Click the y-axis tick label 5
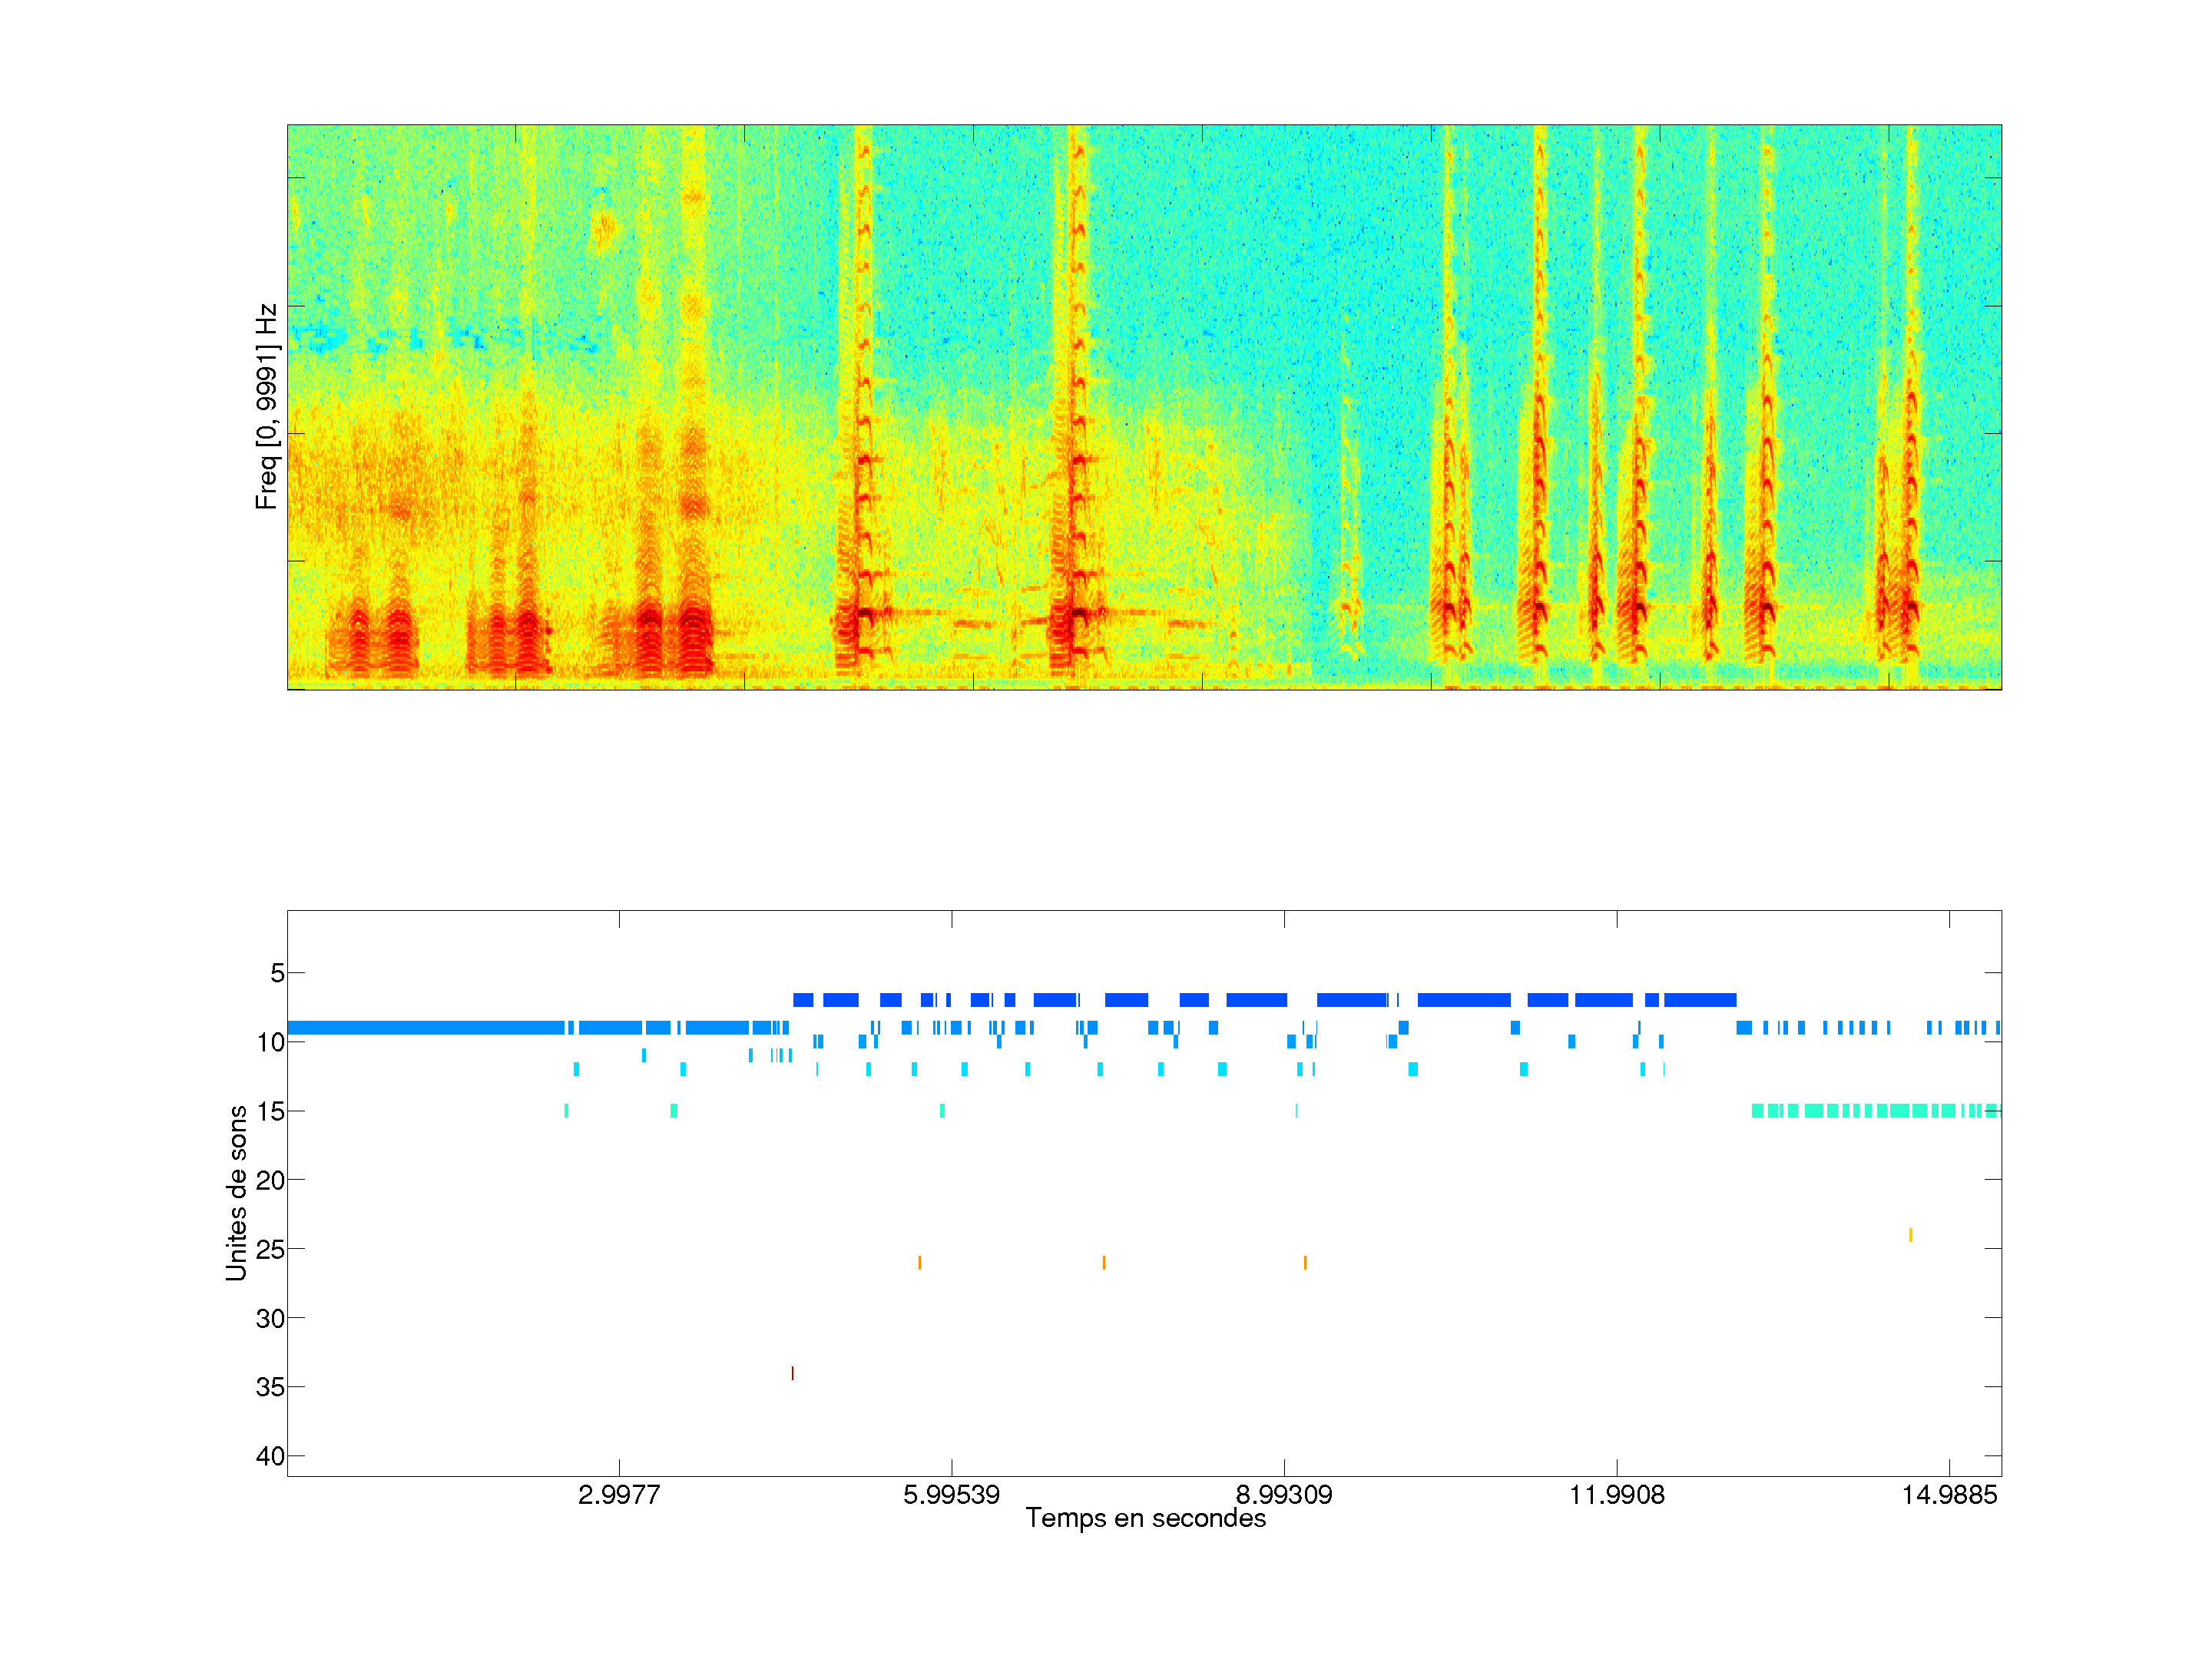 coord(277,973)
